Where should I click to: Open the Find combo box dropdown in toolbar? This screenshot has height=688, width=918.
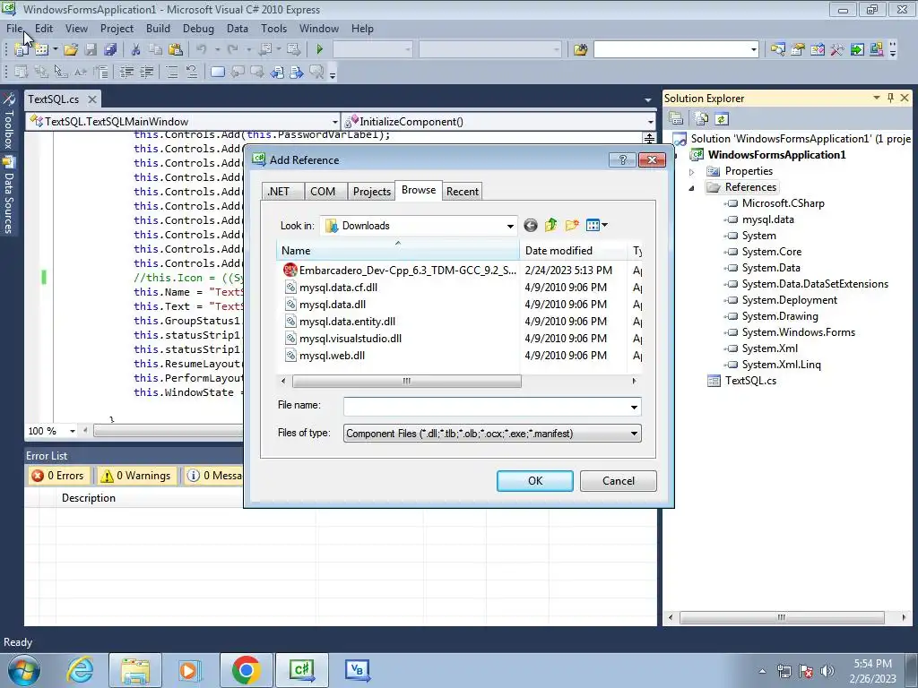[753, 50]
